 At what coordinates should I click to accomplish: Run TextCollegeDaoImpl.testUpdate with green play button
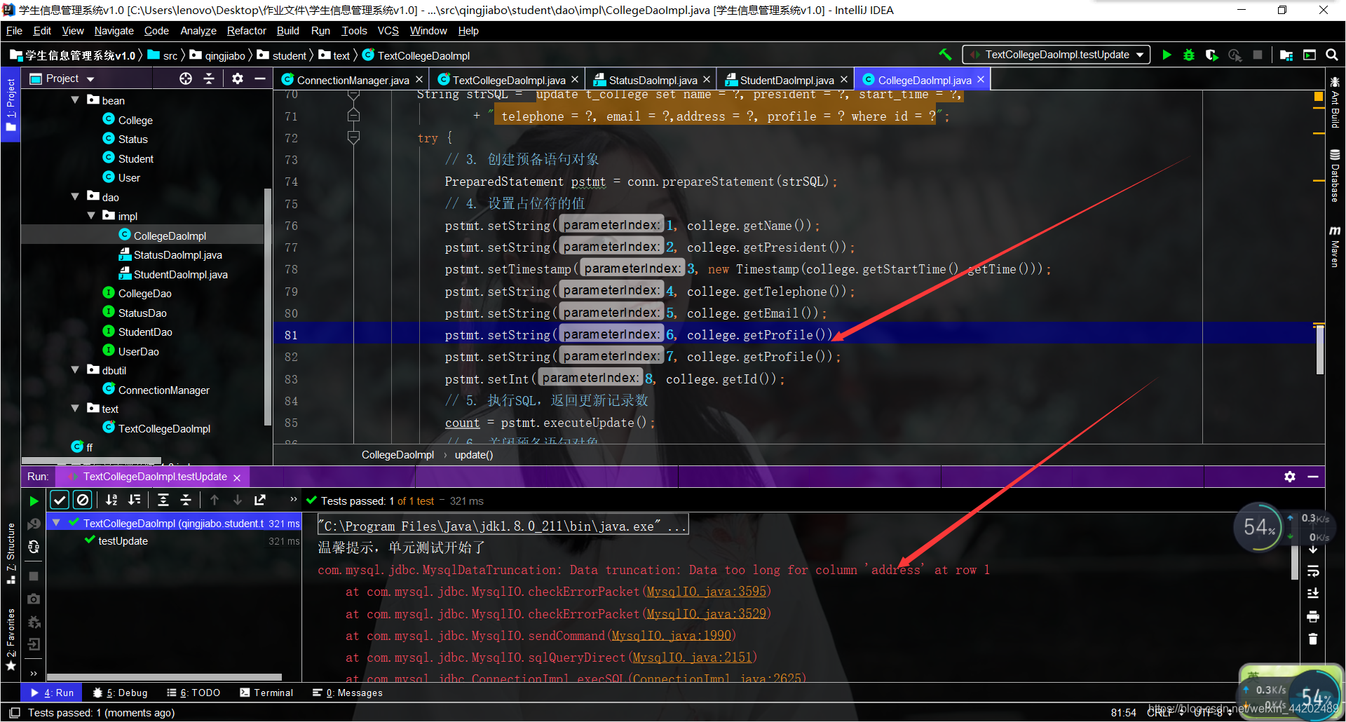[1167, 55]
